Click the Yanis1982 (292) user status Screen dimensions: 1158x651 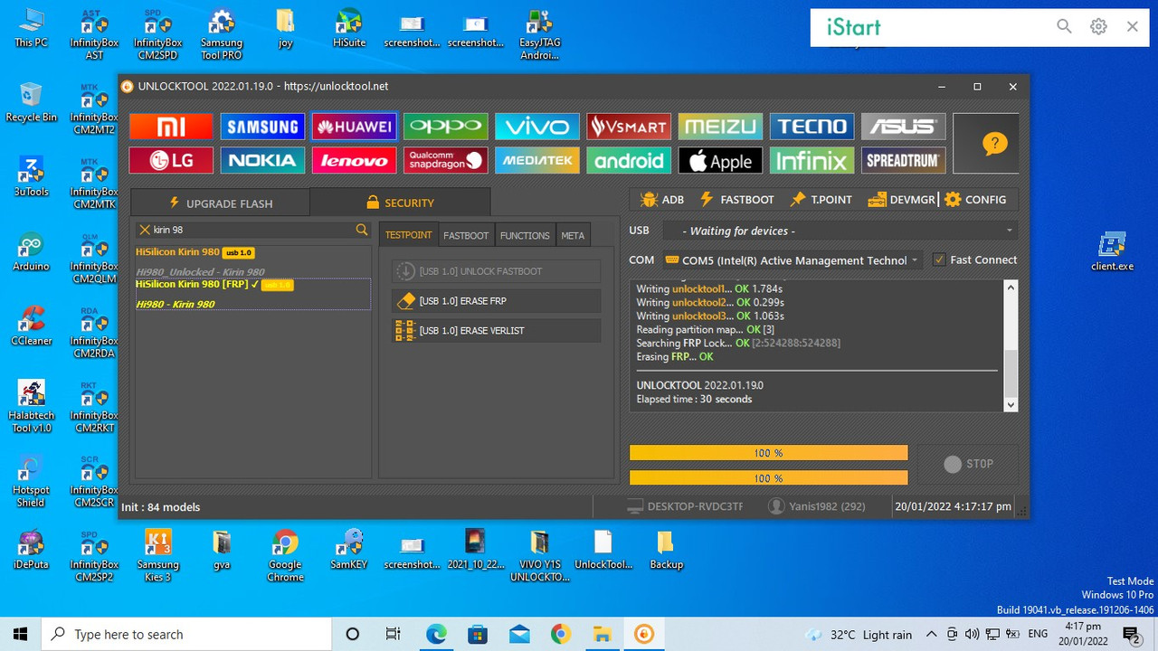tap(817, 506)
